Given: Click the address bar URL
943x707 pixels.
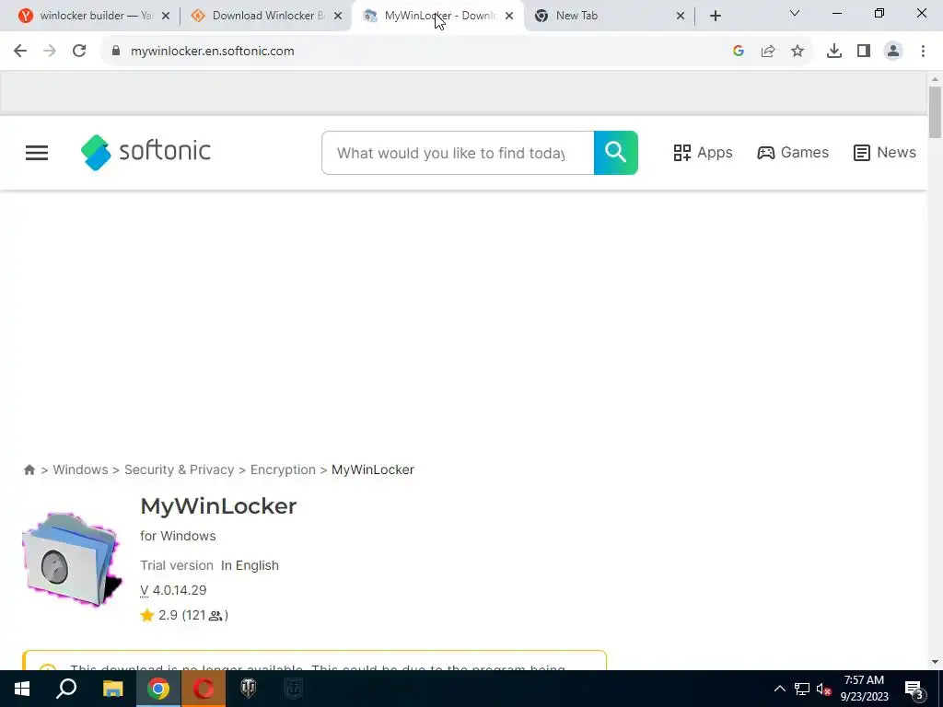Looking at the screenshot, I should [213, 52].
